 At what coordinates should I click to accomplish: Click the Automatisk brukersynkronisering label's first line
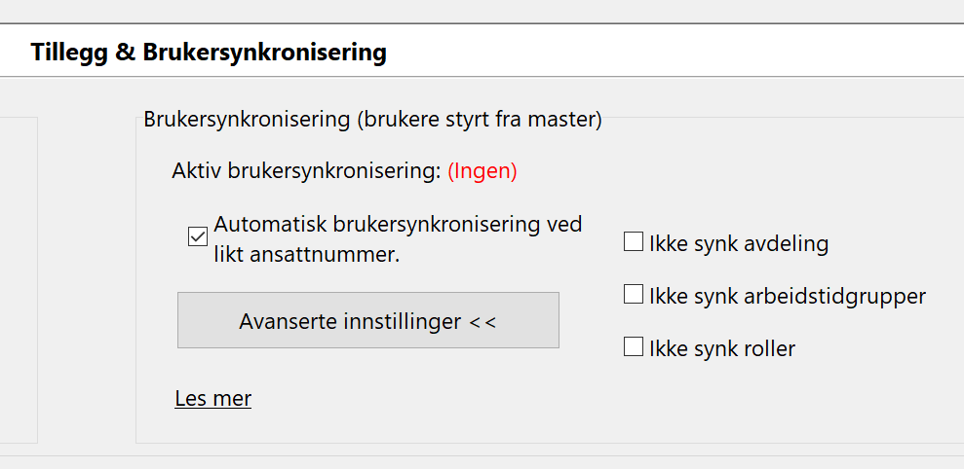click(x=398, y=224)
